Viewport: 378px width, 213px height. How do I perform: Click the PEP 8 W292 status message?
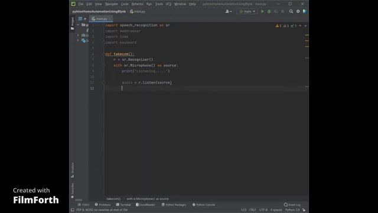point(102,210)
